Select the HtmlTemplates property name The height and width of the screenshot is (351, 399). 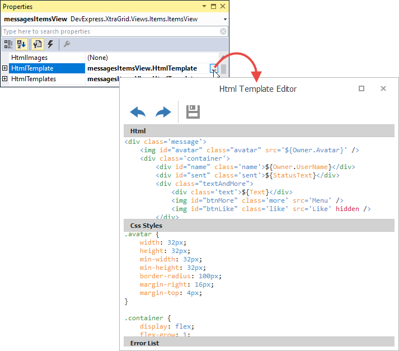click(34, 79)
